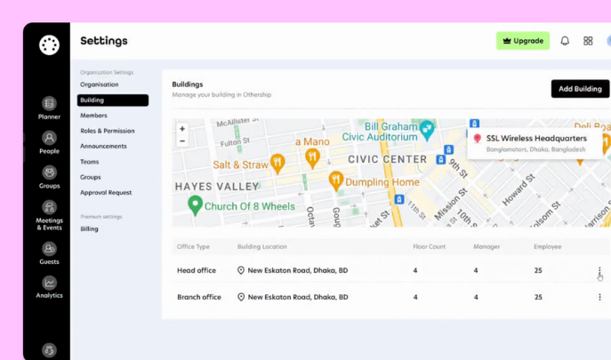Image resolution: width=611 pixels, height=360 pixels.
Task: Zoom in on the map
Action: pyautogui.click(x=182, y=129)
